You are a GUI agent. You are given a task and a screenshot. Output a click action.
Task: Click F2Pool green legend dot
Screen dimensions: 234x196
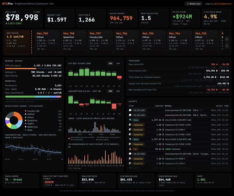(25, 117)
